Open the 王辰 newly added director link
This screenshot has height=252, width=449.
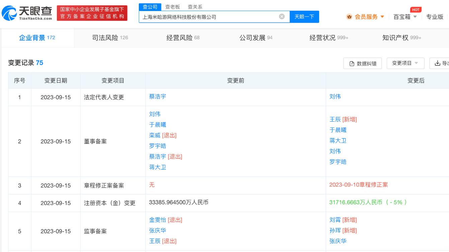click(335, 119)
